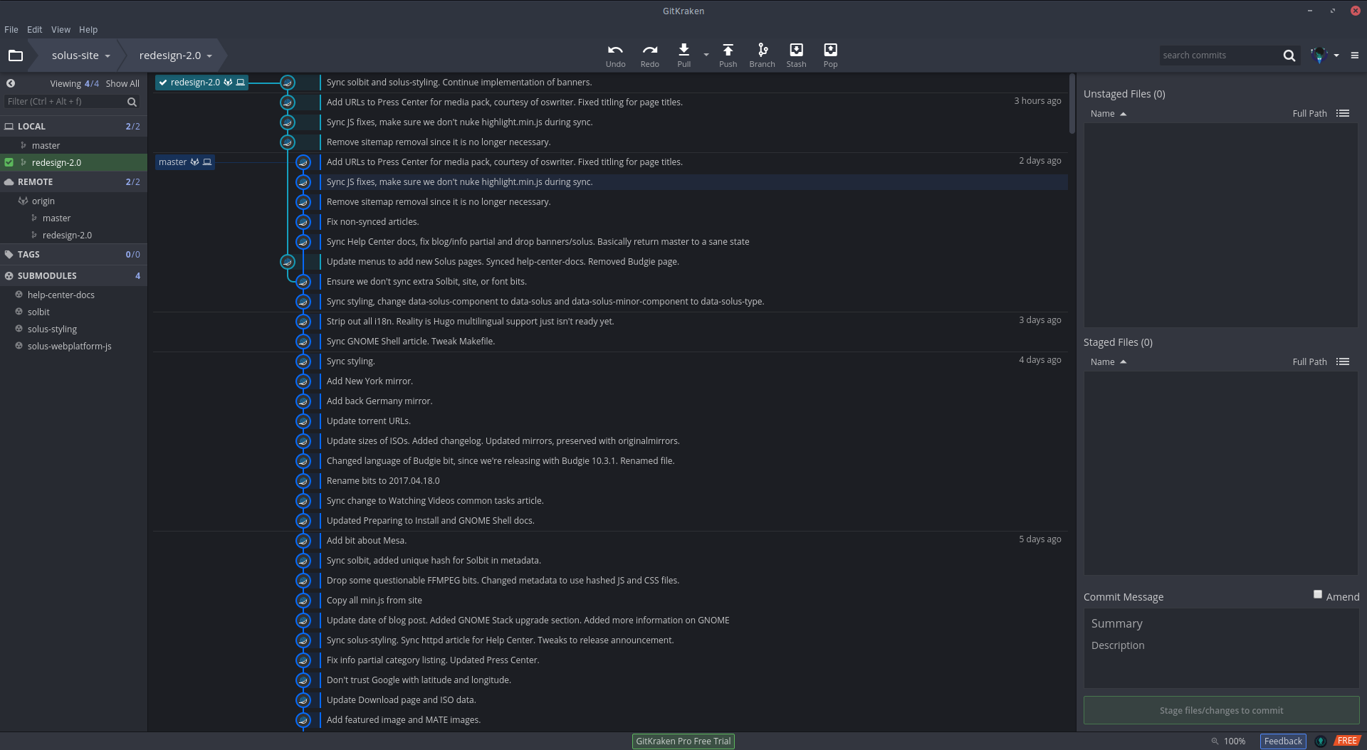Click Full Path toggle in Unstaged Files
The height and width of the screenshot is (750, 1367).
(x=1309, y=114)
